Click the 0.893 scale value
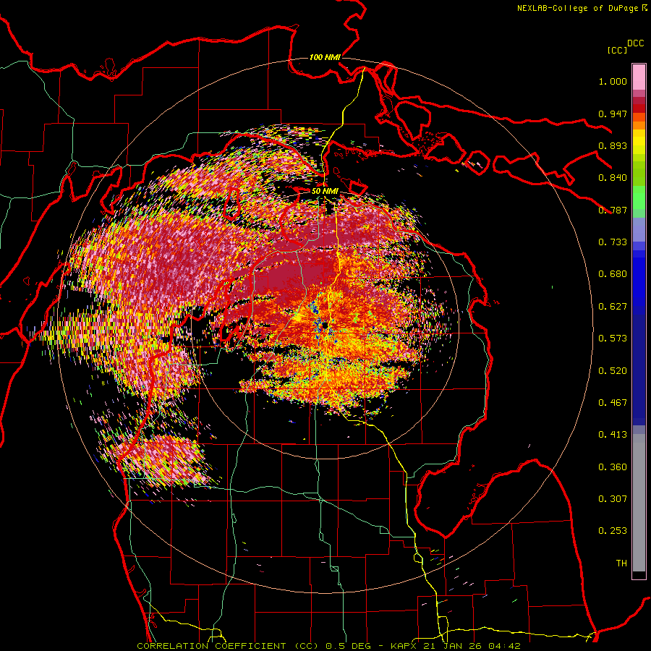Screen dimensions: 651x651 613,145
